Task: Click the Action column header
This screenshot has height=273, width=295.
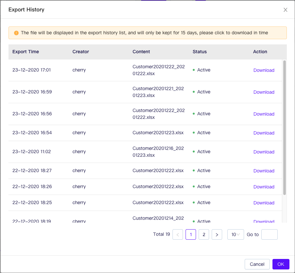Action: coord(260,52)
